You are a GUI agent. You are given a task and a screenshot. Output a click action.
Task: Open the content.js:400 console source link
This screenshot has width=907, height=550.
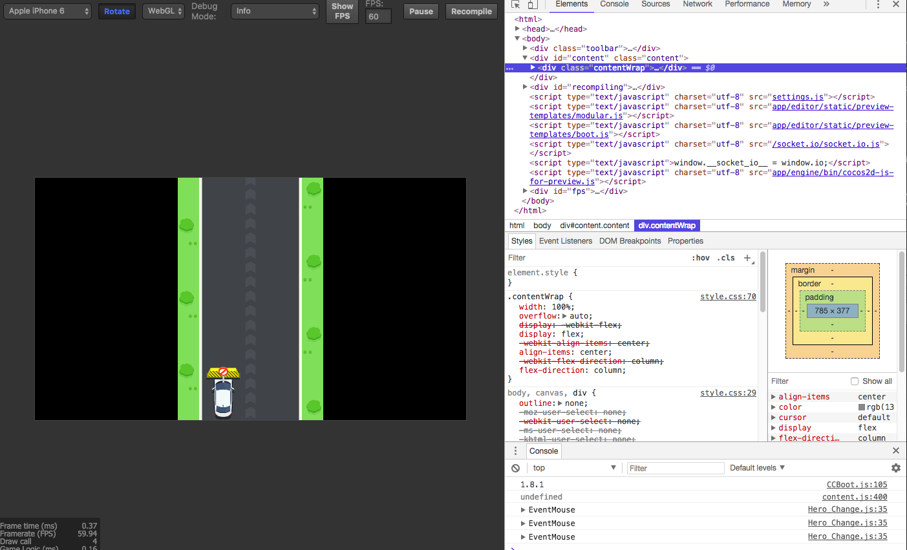coord(855,497)
